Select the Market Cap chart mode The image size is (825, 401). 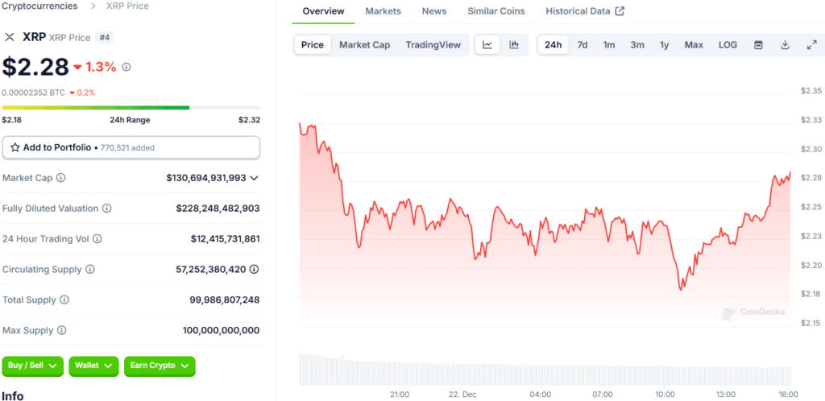[365, 45]
